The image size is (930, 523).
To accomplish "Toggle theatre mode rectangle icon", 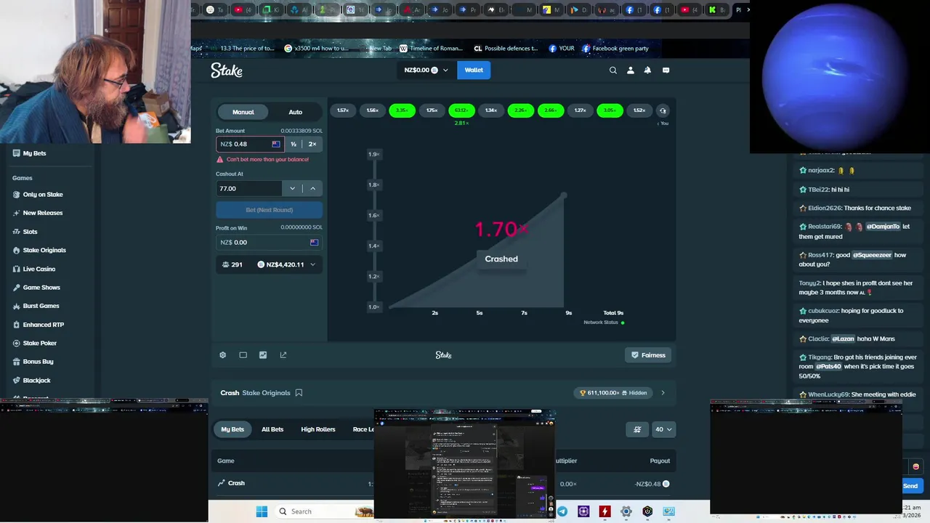I will coord(243,355).
